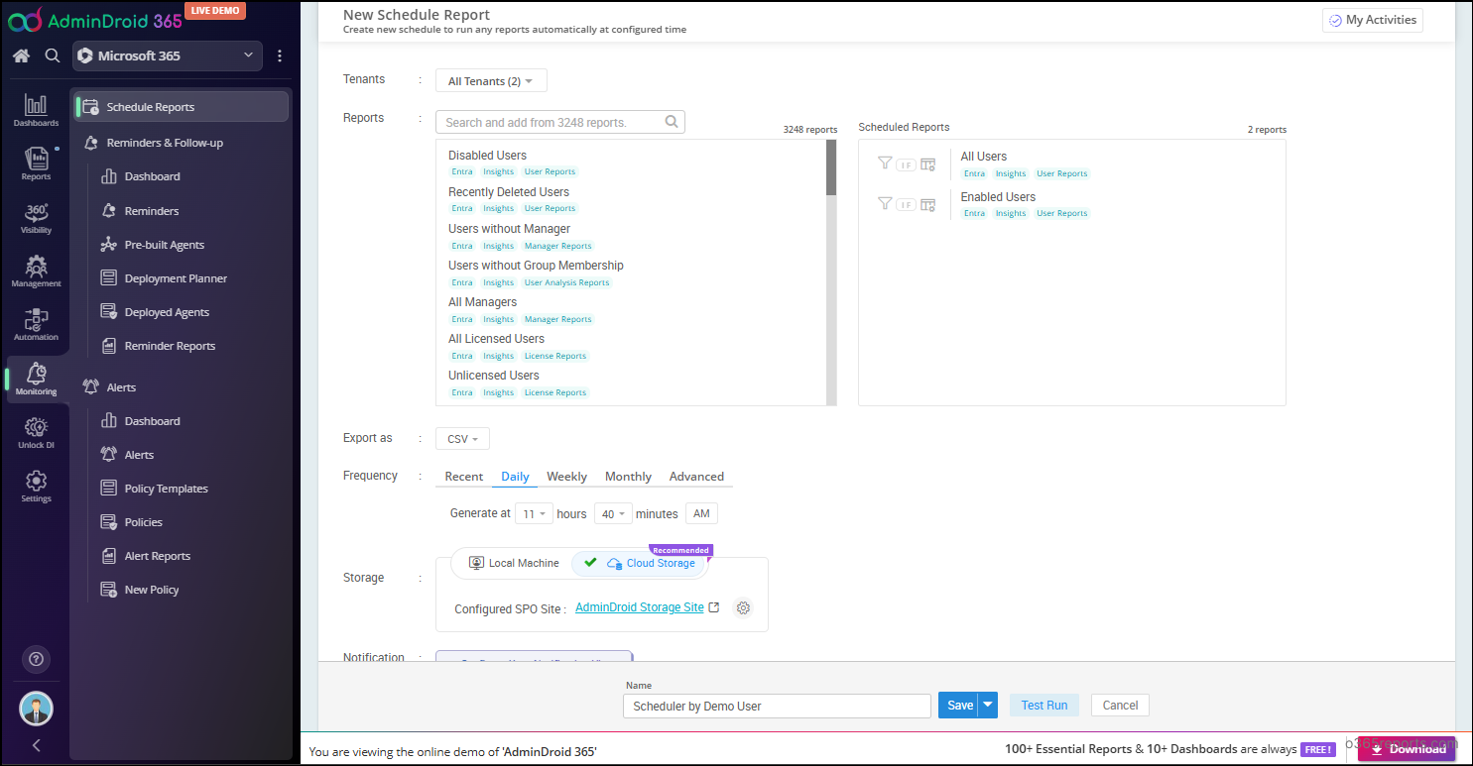
Task: Select Local Machine storage option
Action: (x=513, y=563)
